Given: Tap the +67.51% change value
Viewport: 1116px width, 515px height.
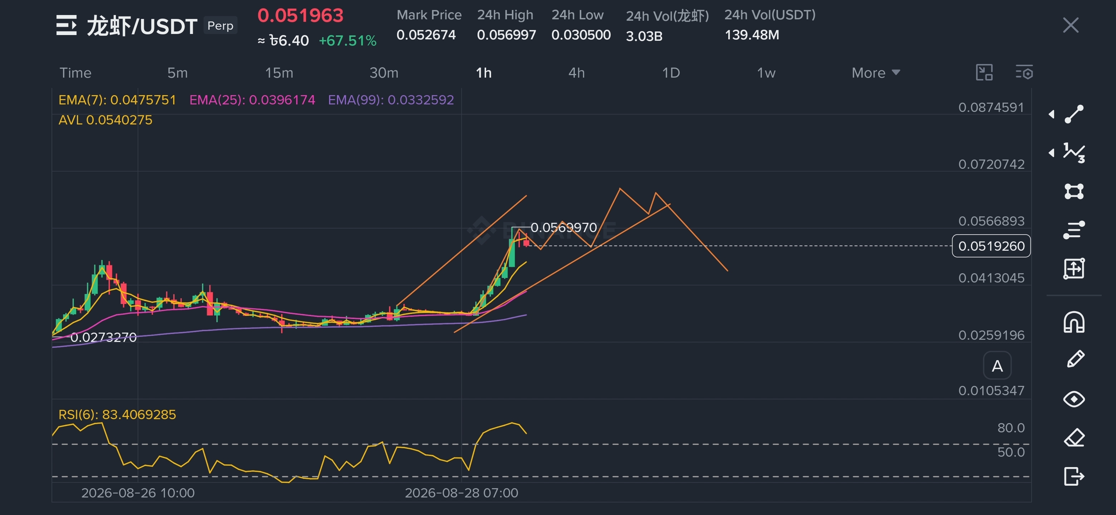Looking at the screenshot, I should (x=347, y=41).
